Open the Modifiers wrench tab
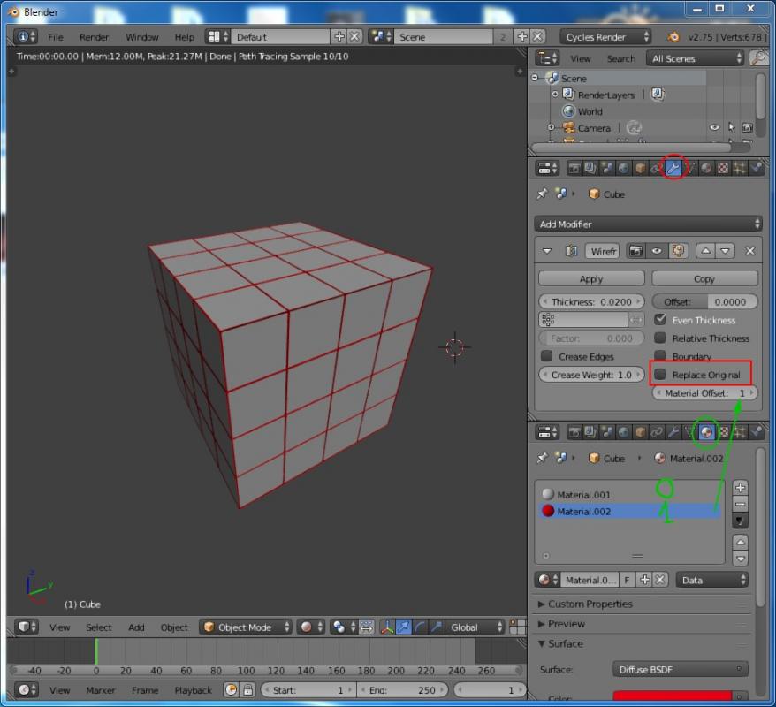The height and width of the screenshot is (707, 776). 673,168
